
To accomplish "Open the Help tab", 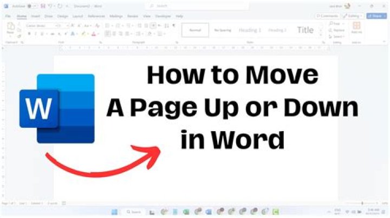I will click(179, 16).
